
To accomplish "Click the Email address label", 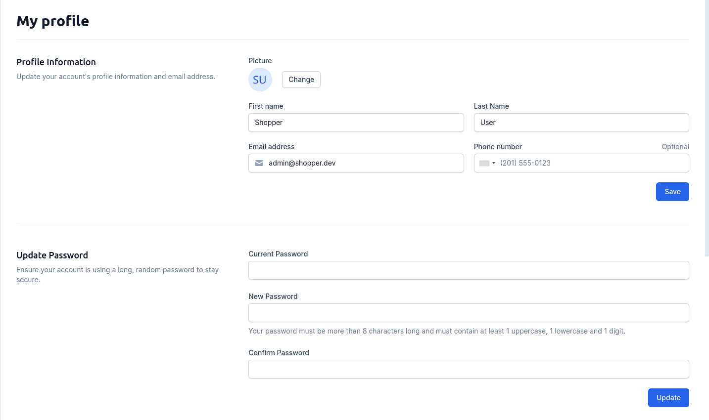I will pyautogui.click(x=271, y=147).
